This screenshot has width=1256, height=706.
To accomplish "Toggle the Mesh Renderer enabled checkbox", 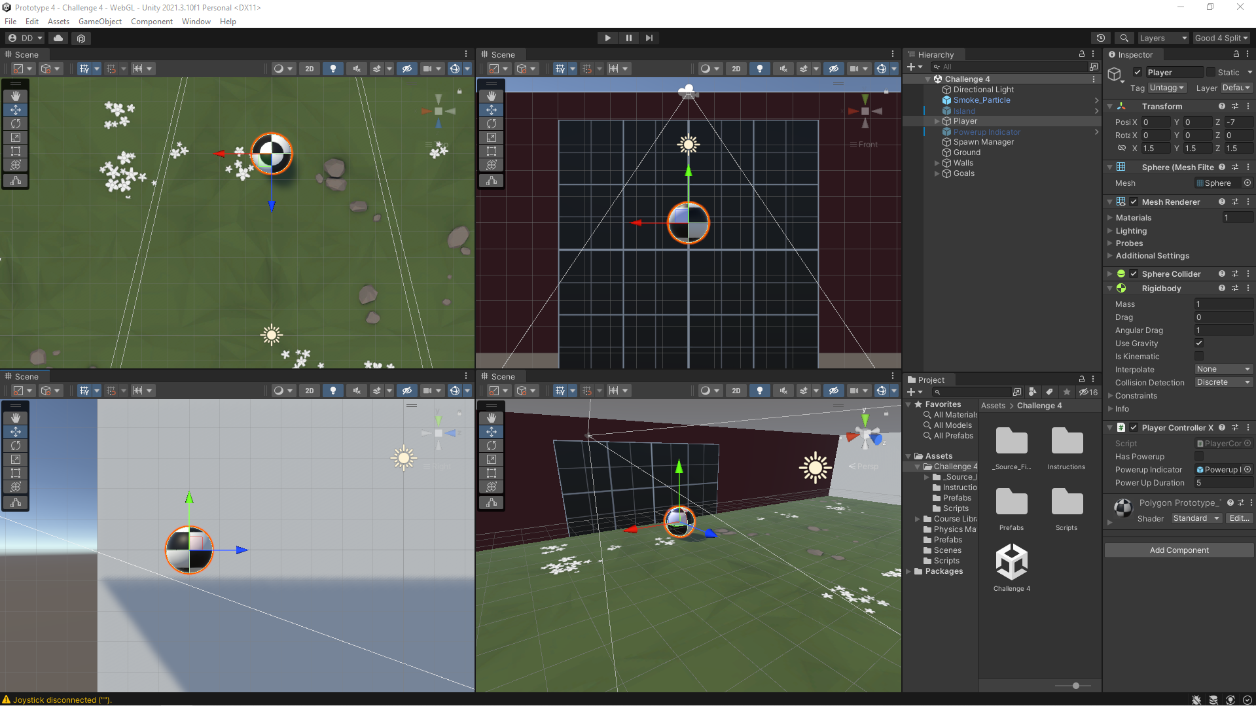I will click(1134, 202).
